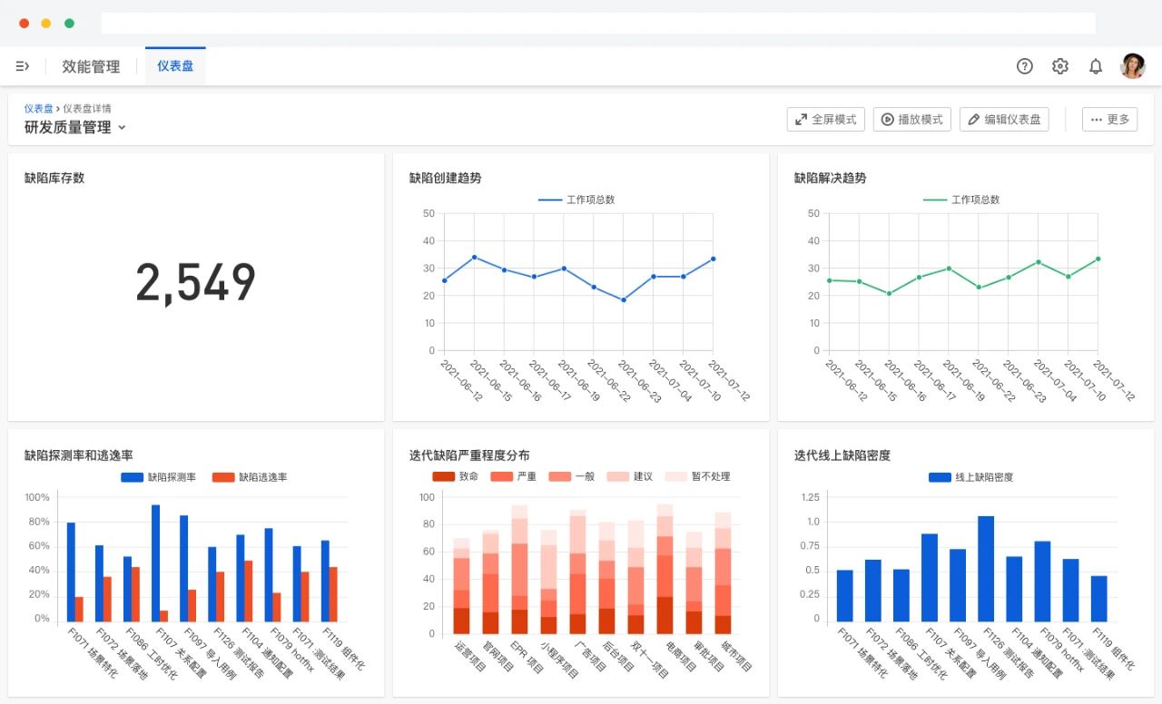Click the 致命 legend color swatch
Viewport: 1162px width, 704px height.
[443, 476]
